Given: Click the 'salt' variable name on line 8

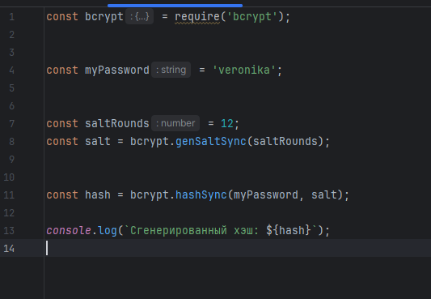Looking at the screenshot, I should (x=98, y=142).
